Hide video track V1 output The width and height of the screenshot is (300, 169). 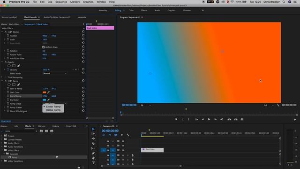(x=123, y=150)
